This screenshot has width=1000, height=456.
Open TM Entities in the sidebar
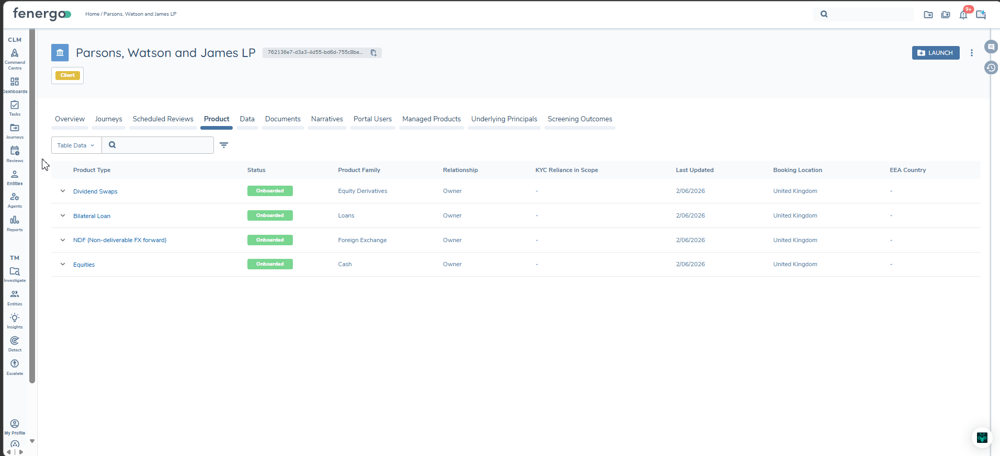pos(15,298)
